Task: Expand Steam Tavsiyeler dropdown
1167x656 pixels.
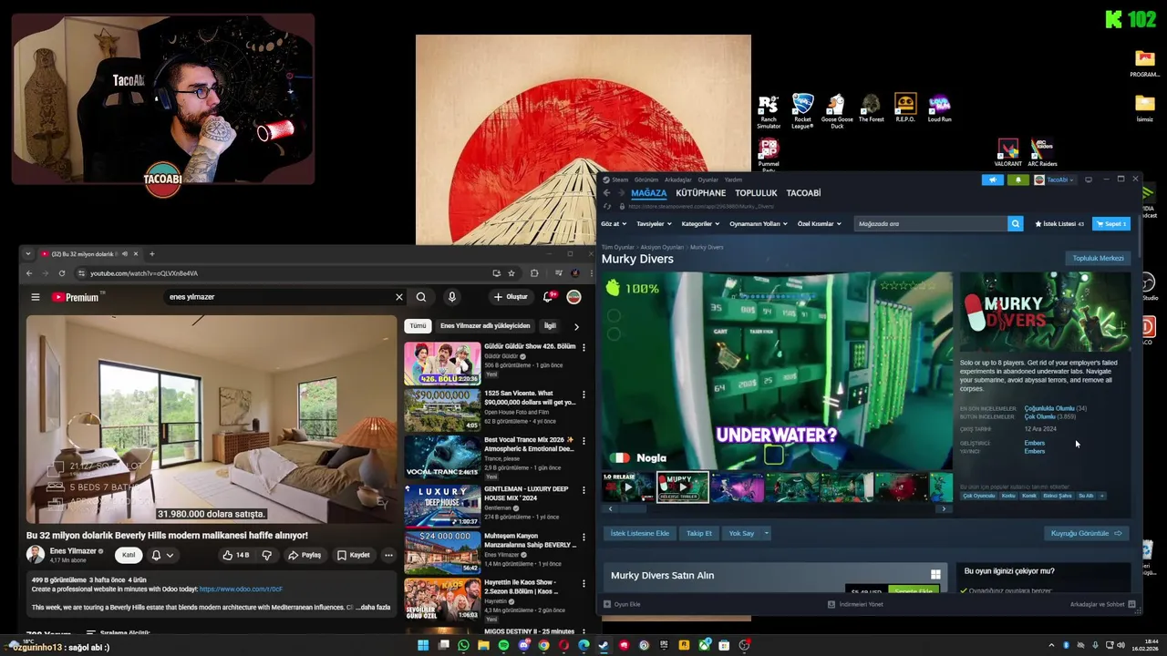Action: point(654,223)
